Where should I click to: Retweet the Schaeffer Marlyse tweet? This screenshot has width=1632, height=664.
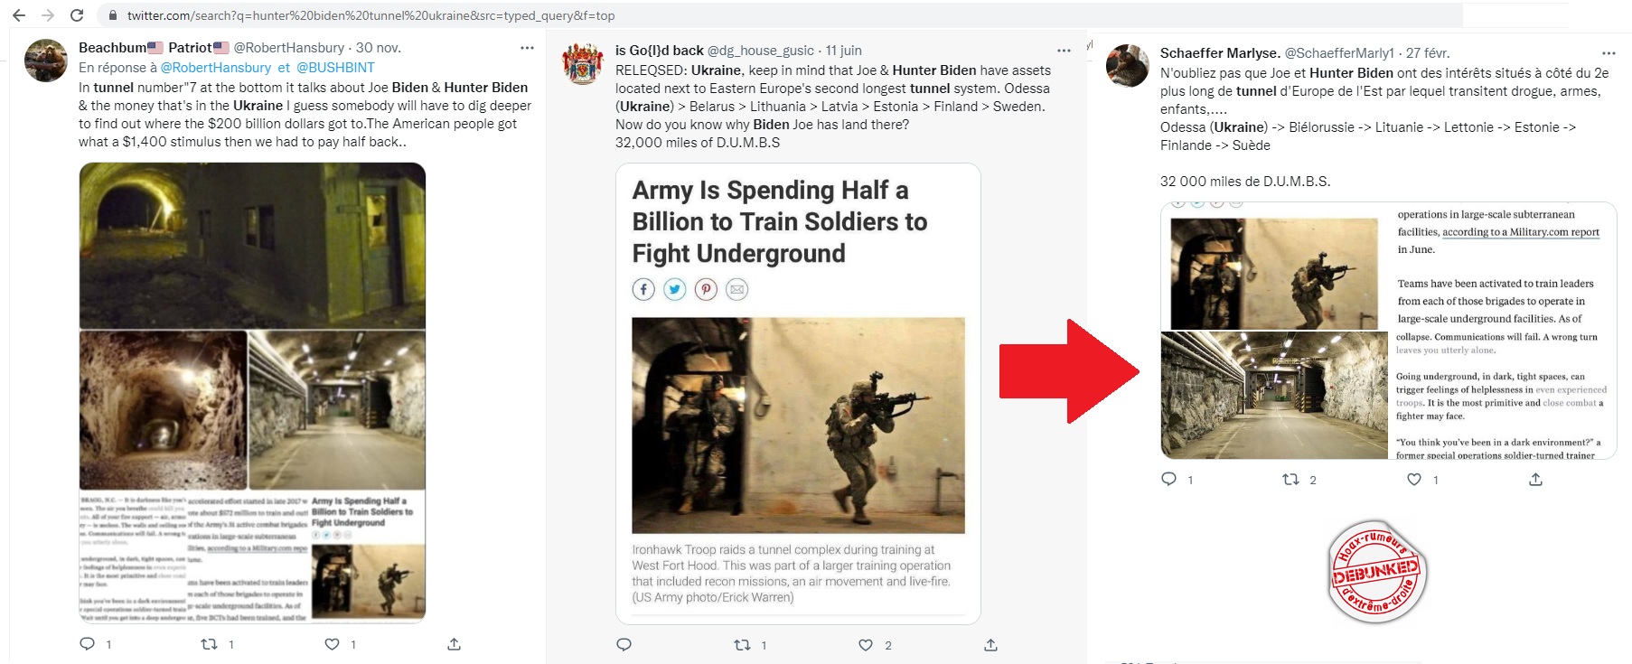tap(1291, 480)
